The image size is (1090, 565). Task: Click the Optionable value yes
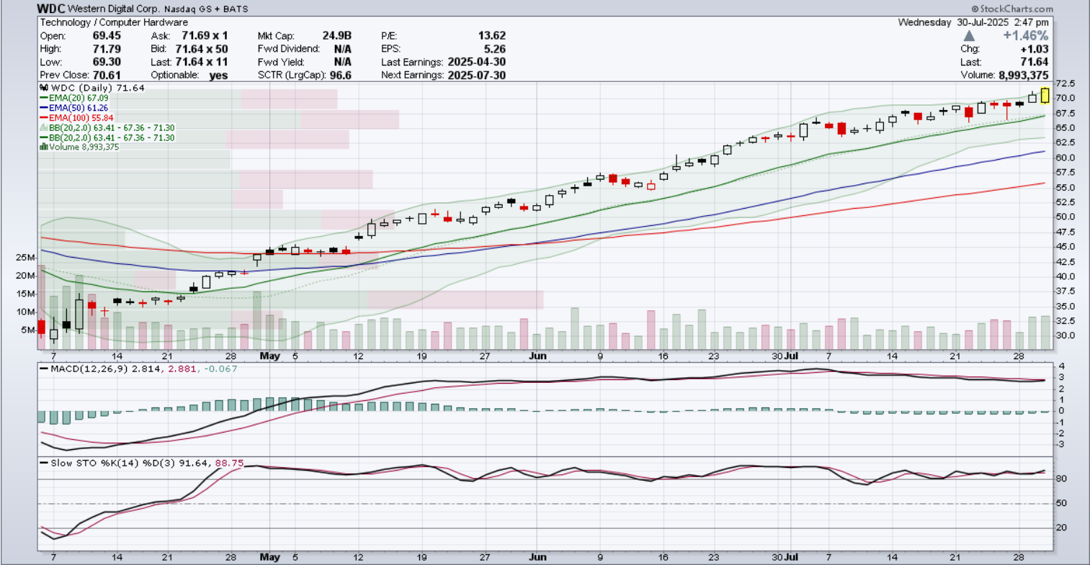tap(218, 75)
